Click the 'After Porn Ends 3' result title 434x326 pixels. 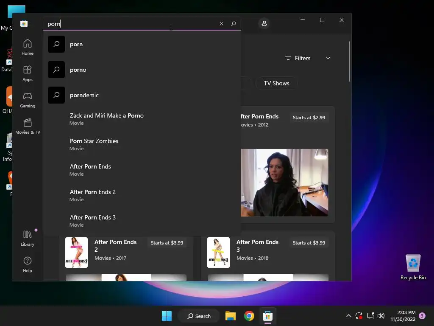[x=257, y=246]
